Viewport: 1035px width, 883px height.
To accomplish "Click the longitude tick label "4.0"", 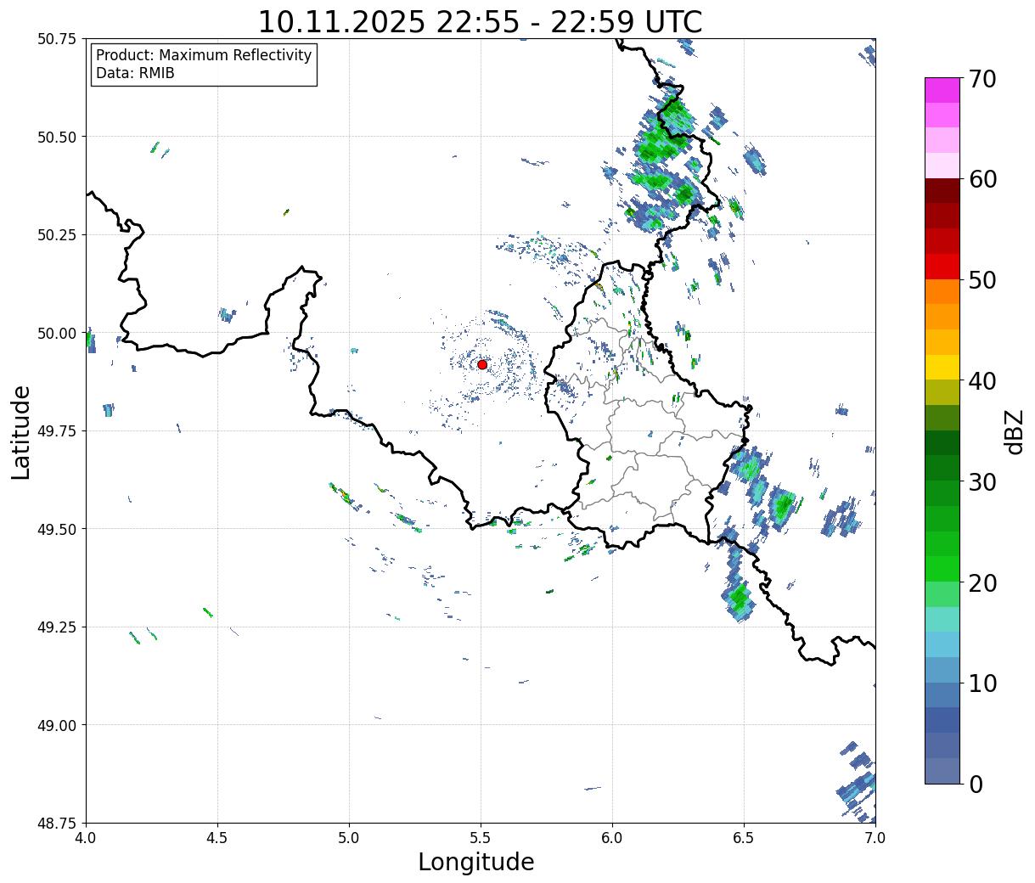I will pos(86,838).
